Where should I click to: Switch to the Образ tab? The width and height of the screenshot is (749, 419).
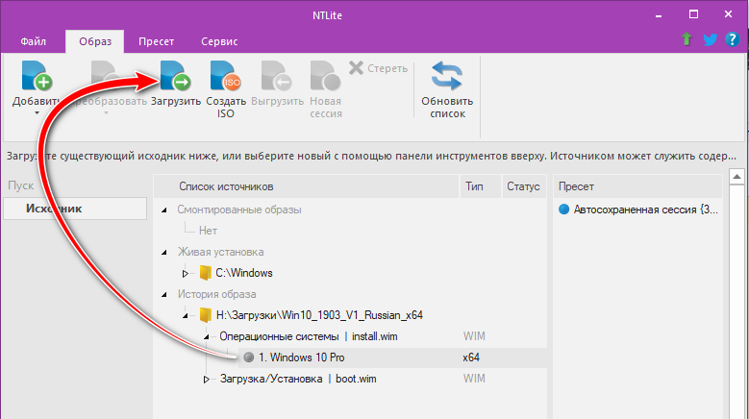click(x=95, y=41)
